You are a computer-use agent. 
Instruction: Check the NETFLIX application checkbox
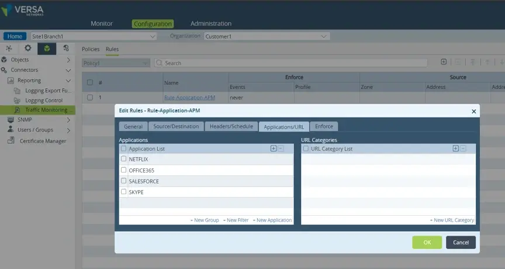(x=123, y=159)
